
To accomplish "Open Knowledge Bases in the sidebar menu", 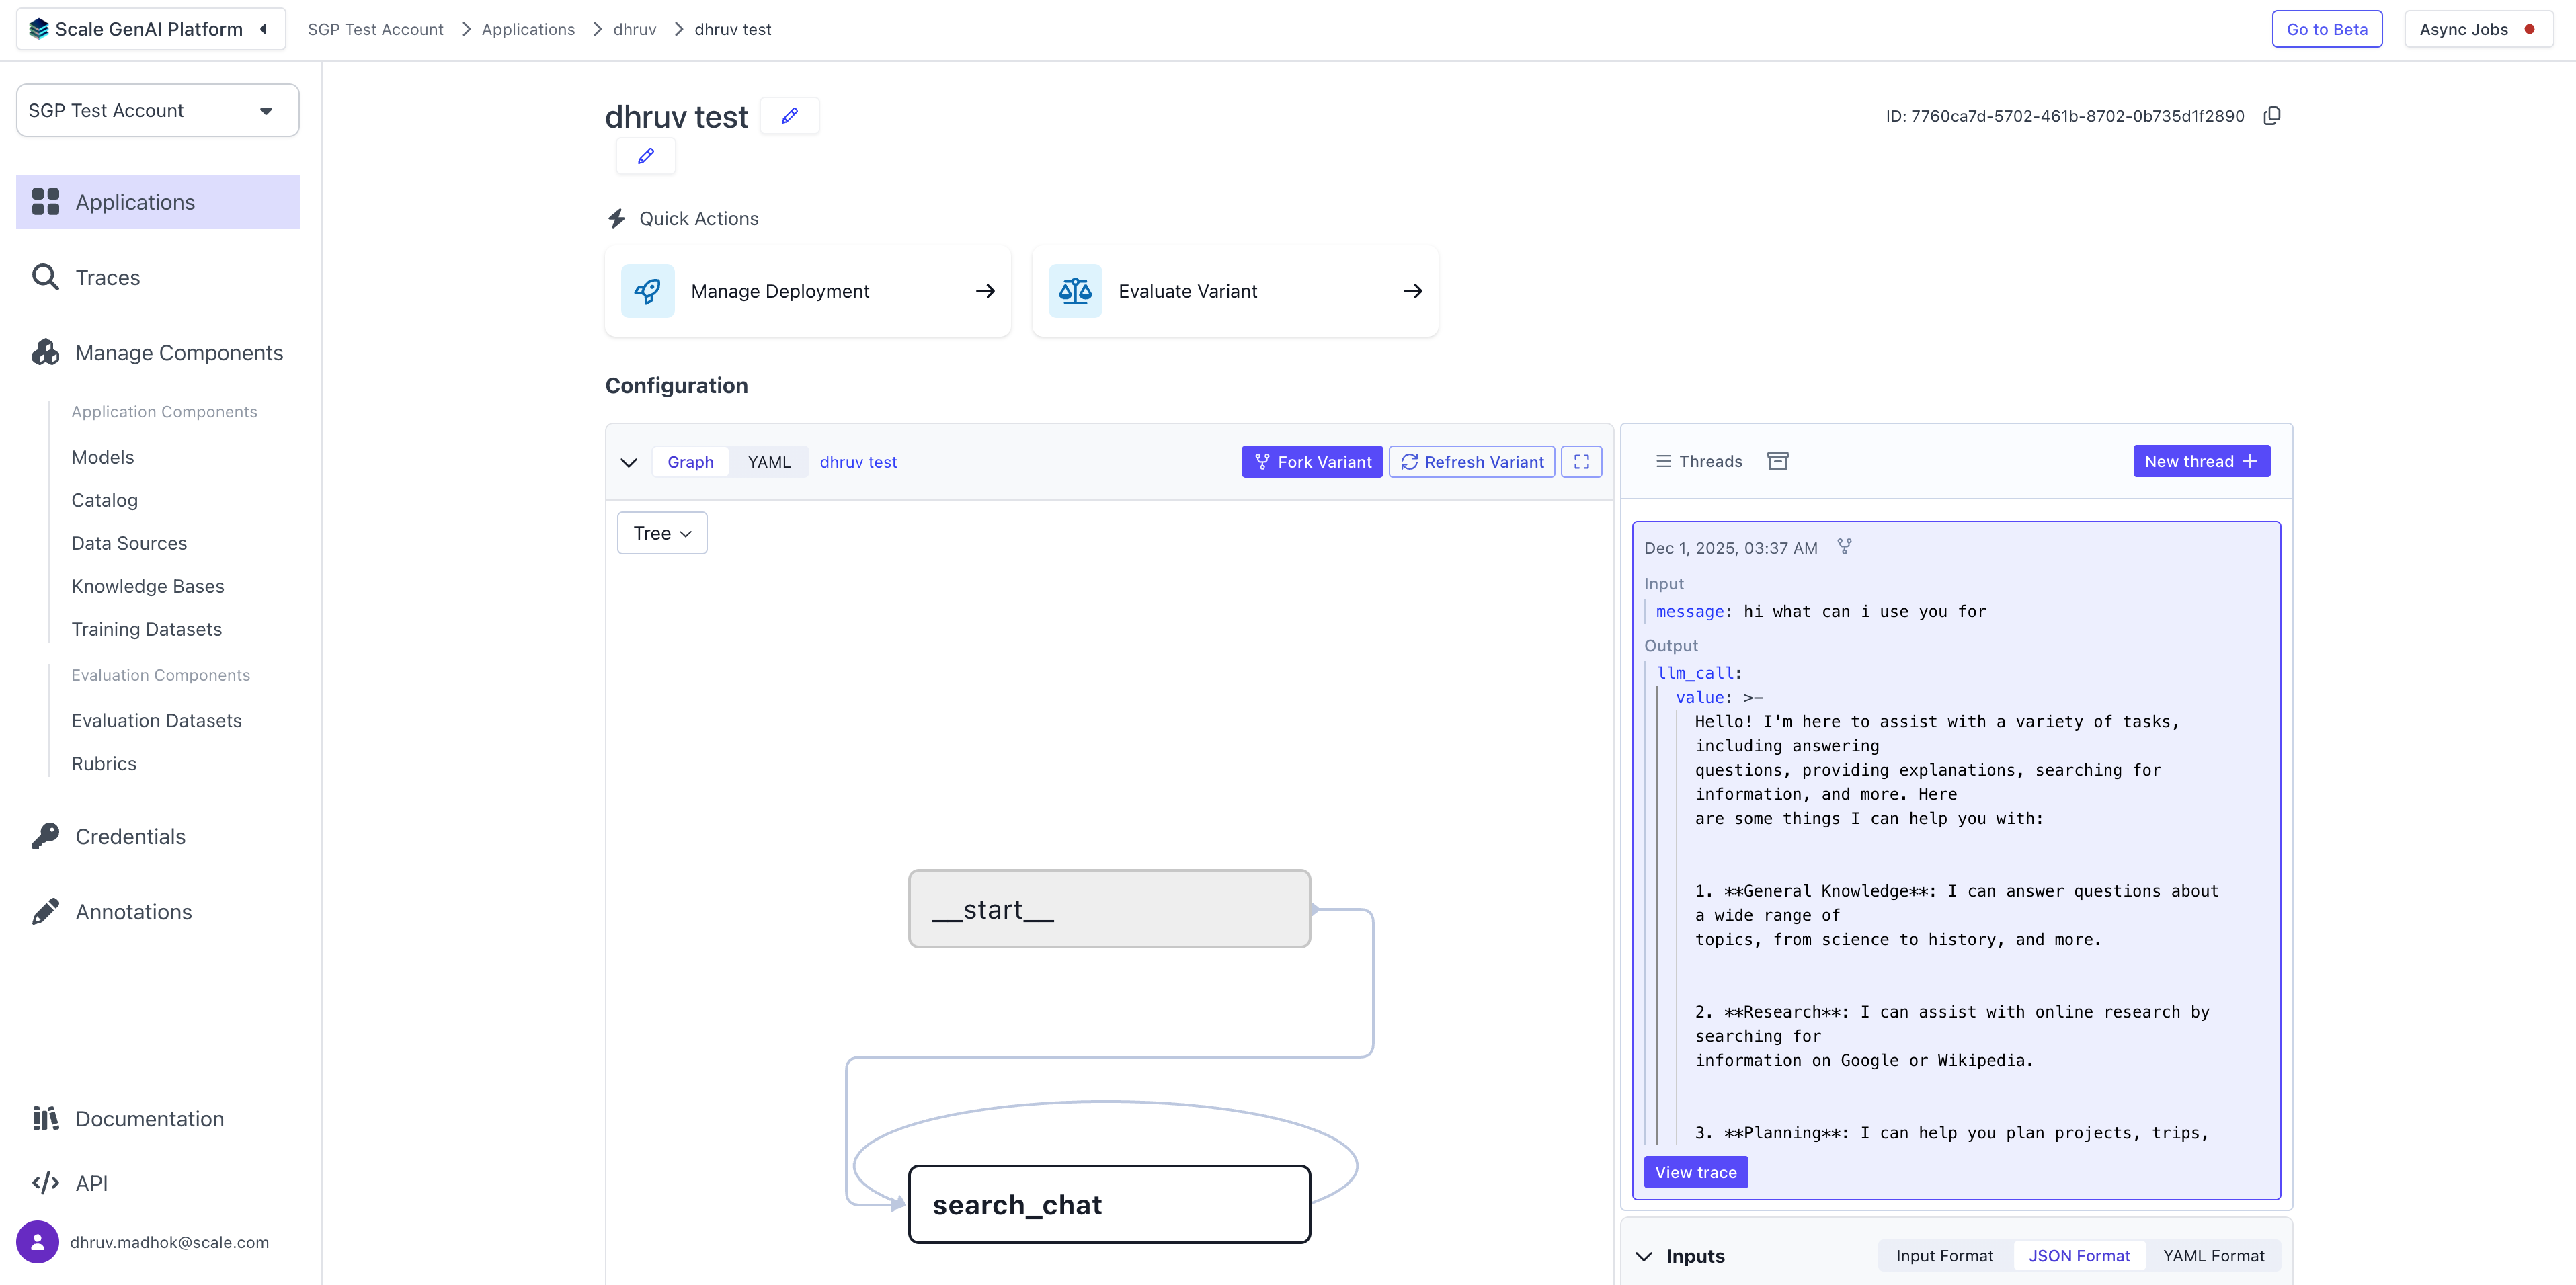I will pos(147,586).
